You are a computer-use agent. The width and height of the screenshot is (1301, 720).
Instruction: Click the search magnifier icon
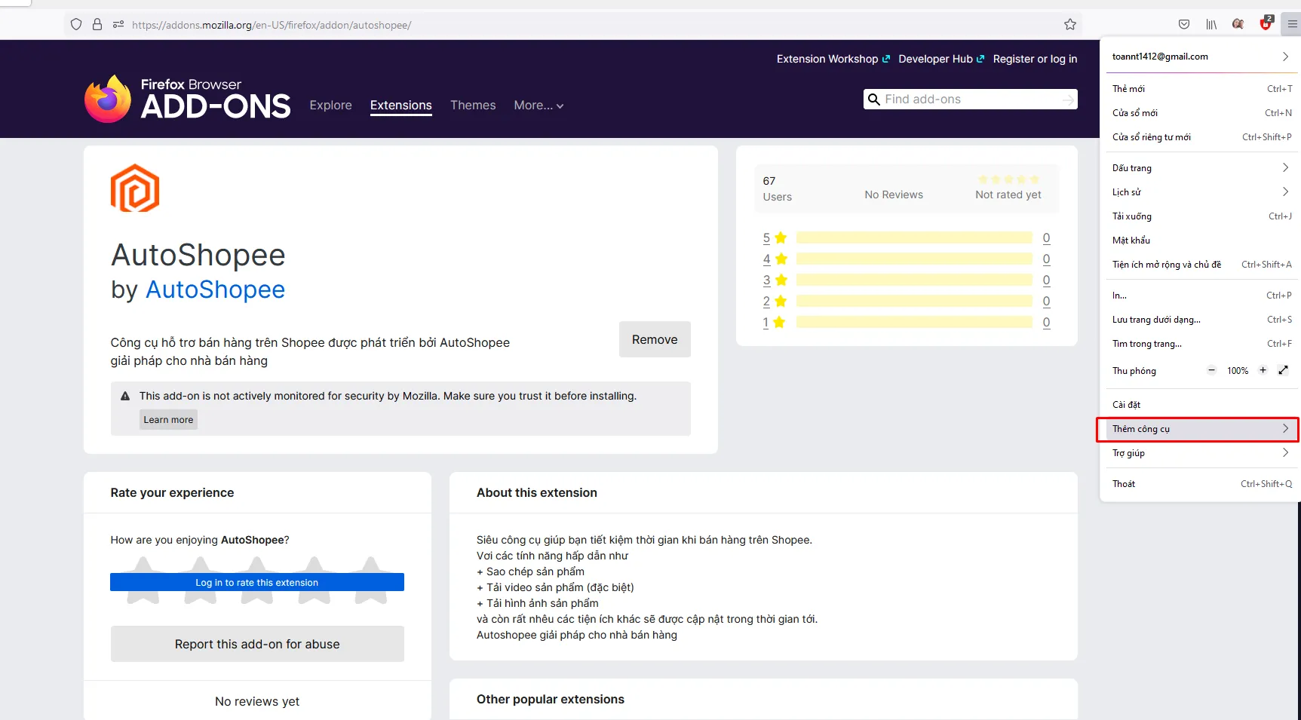[x=874, y=100]
